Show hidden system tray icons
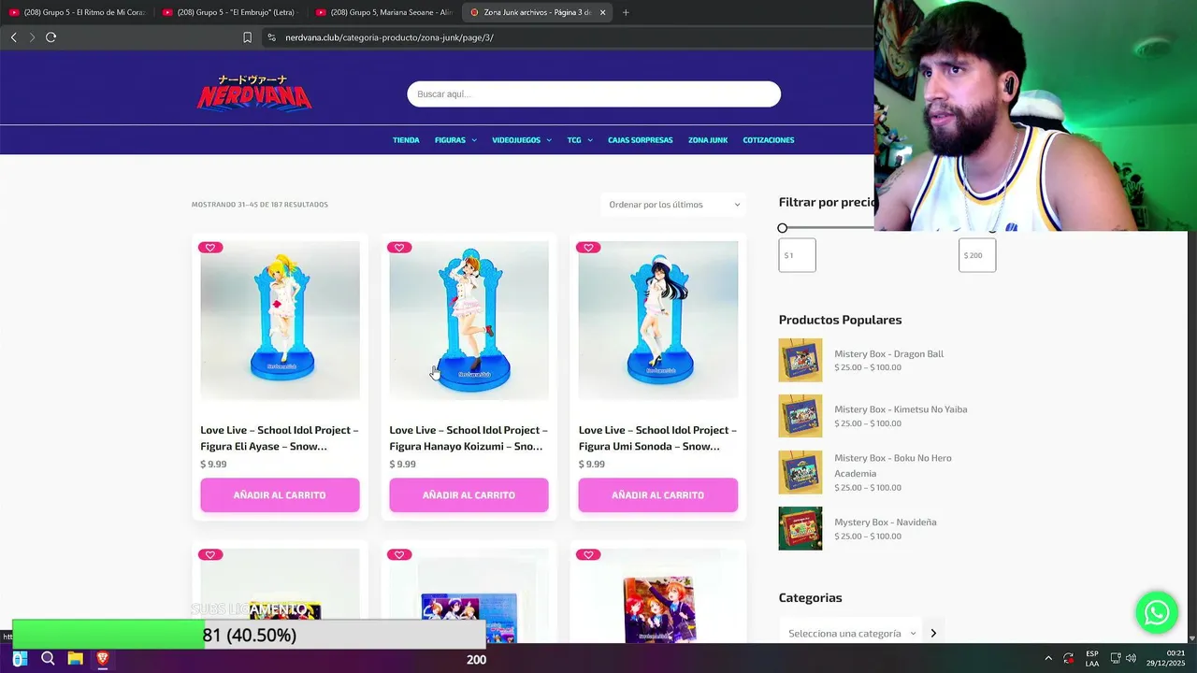1197x673 pixels. click(x=1047, y=659)
